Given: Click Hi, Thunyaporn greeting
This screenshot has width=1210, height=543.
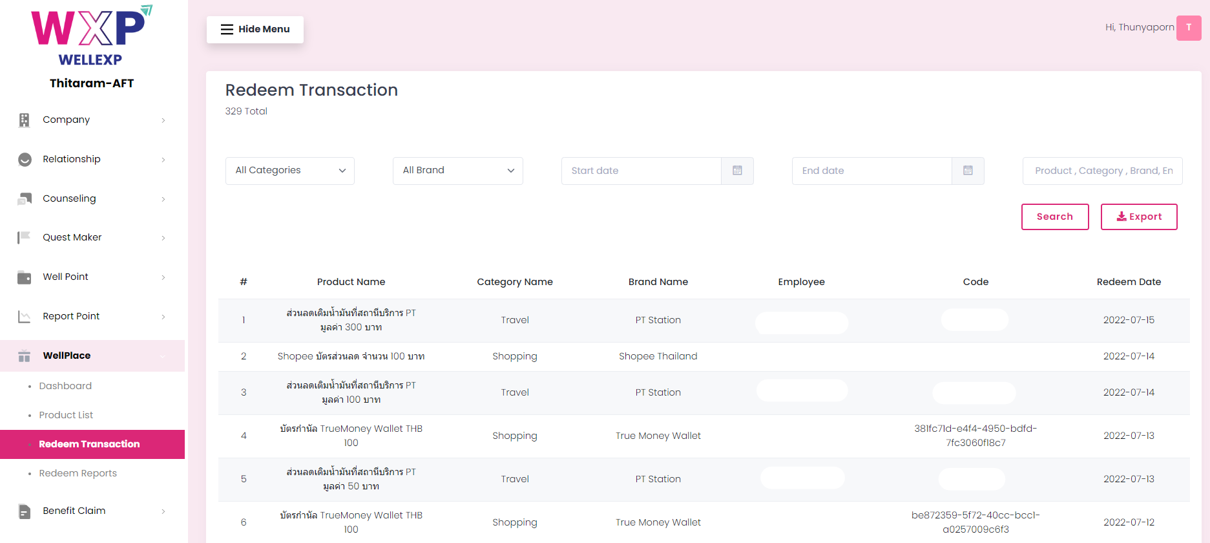Looking at the screenshot, I should (1140, 27).
